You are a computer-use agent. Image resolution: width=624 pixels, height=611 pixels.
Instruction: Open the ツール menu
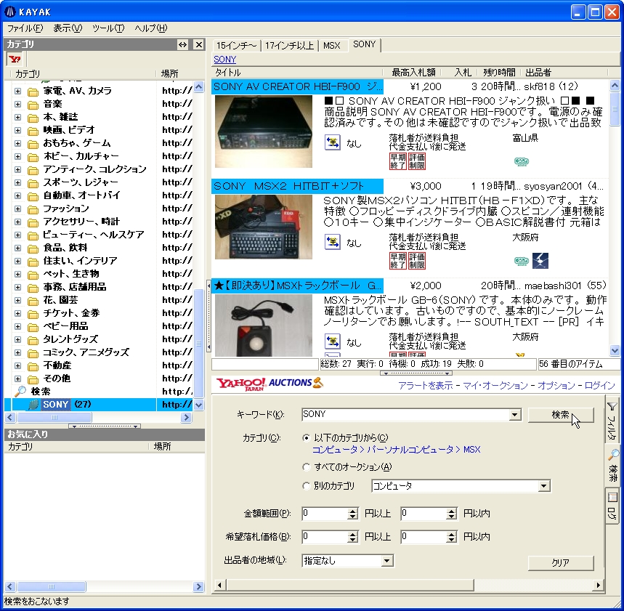108,28
